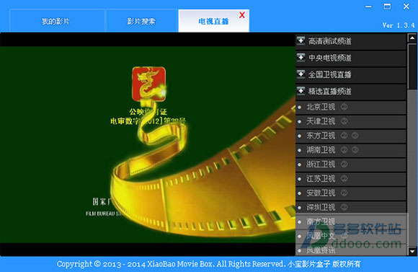Select the 天津卫视 channel name
The height and width of the screenshot is (272, 418).
point(321,121)
